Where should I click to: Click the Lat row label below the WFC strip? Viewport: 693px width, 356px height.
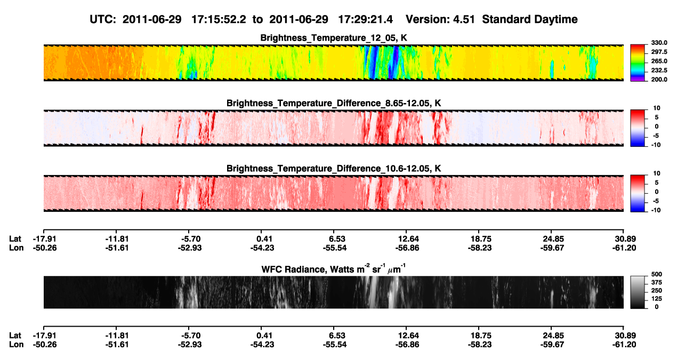pos(14,335)
